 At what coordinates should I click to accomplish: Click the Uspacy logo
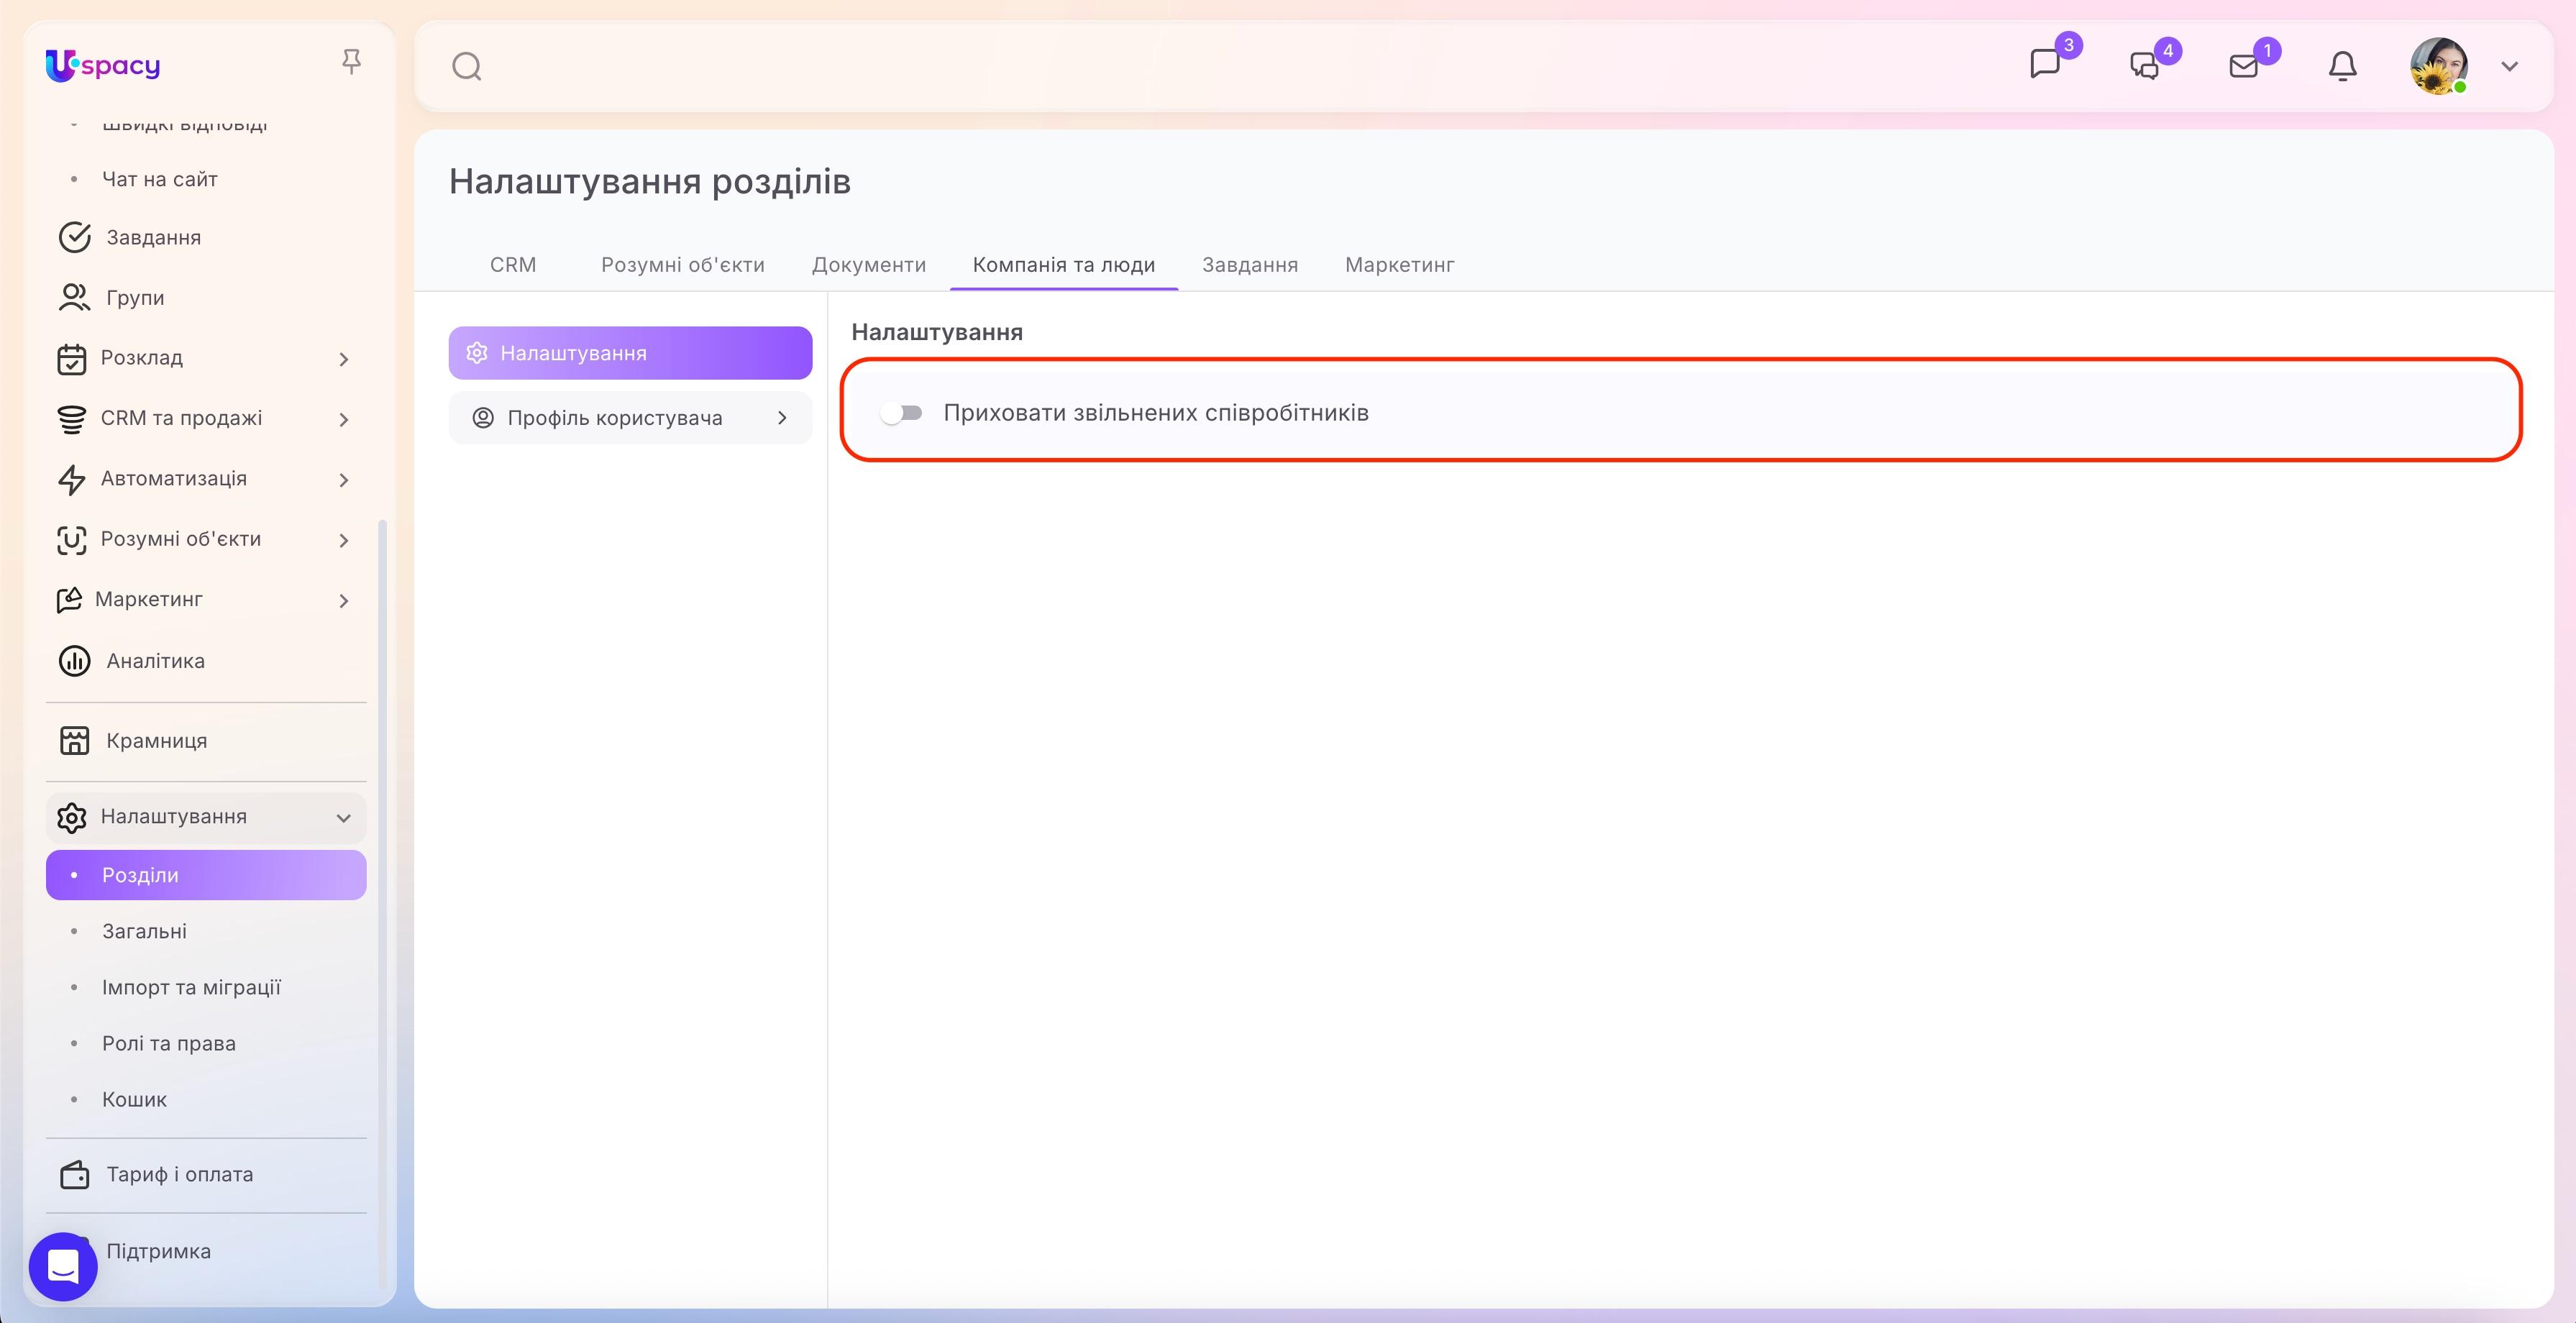(103, 66)
